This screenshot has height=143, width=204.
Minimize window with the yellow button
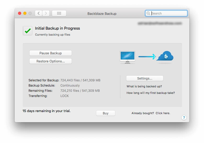[x=25, y=13]
